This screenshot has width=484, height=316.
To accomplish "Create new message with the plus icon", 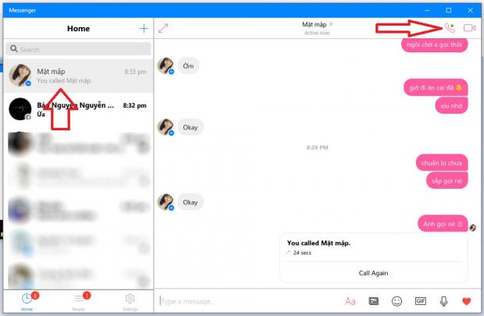I will tap(144, 28).
